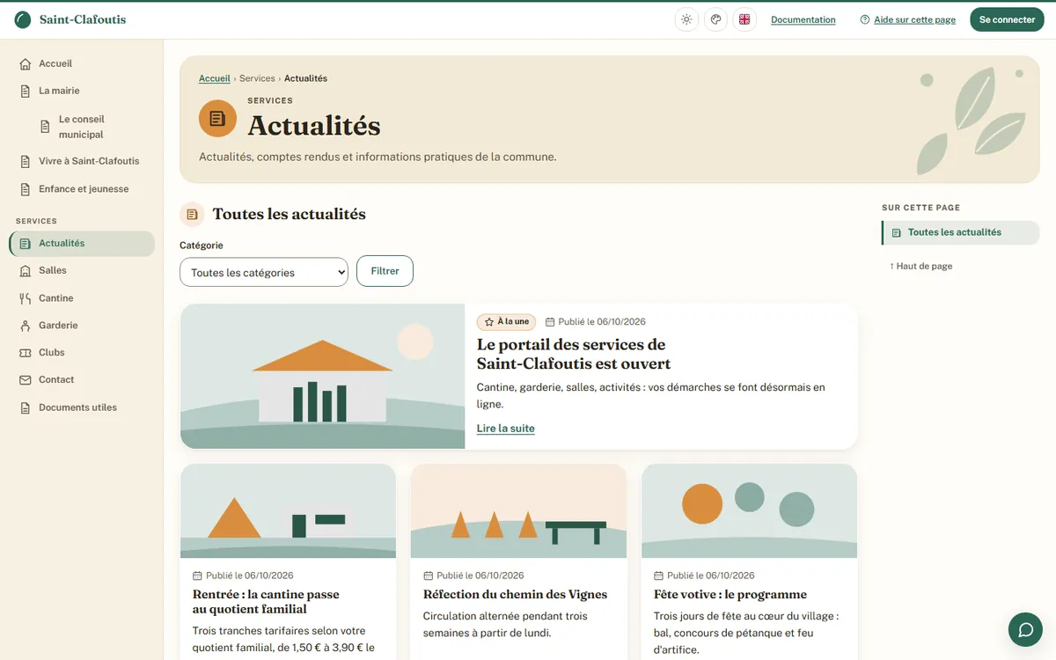Image resolution: width=1056 pixels, height=660 pixels.
Task: Click Haut de page link
Action: 920,266
